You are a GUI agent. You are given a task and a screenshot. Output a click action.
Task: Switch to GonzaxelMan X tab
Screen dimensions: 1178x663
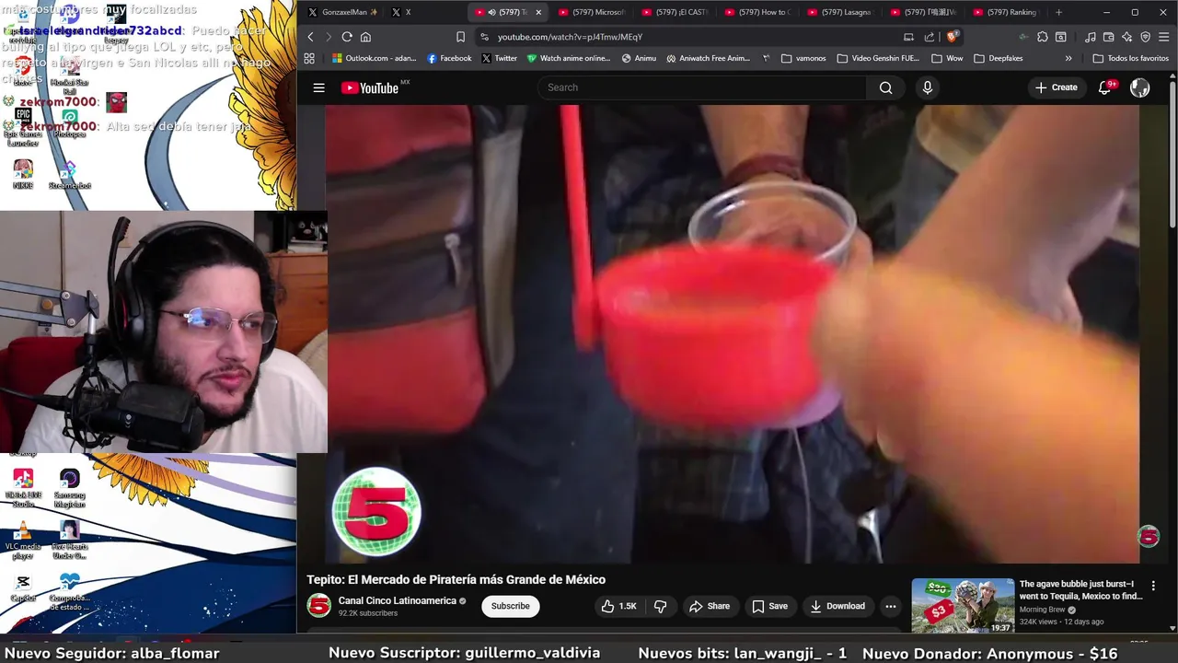pos(343,12)
